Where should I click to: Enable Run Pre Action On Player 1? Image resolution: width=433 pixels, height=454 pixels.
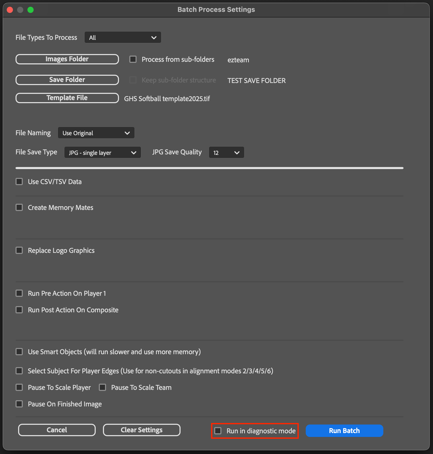click(19, 293)
